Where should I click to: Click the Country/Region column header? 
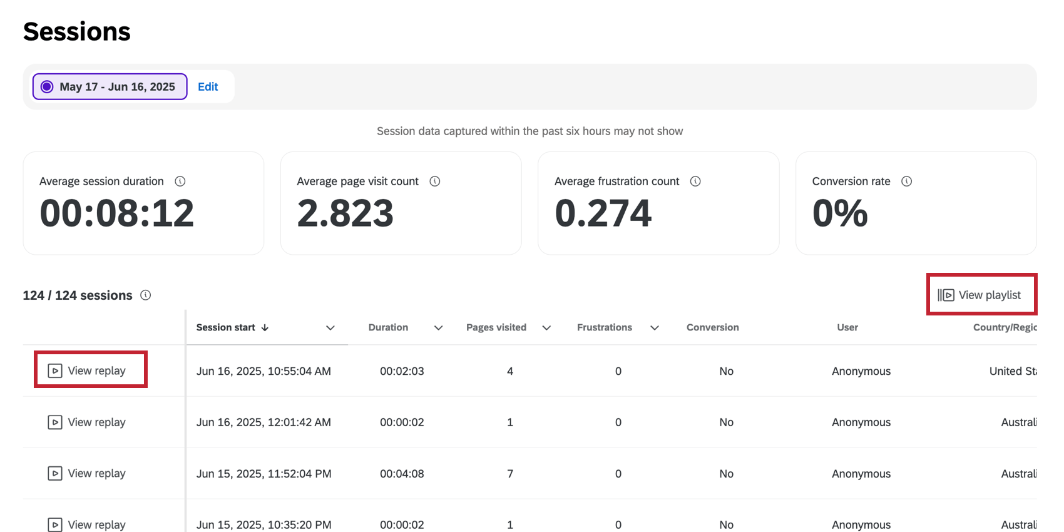1004,328
